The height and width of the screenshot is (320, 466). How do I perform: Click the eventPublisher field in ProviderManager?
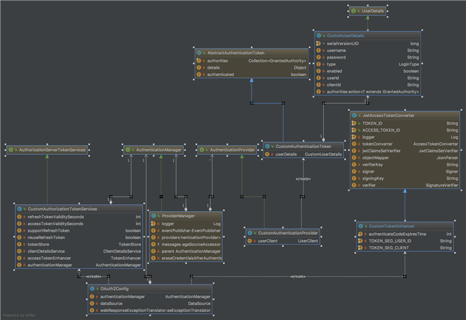[186, 230]
